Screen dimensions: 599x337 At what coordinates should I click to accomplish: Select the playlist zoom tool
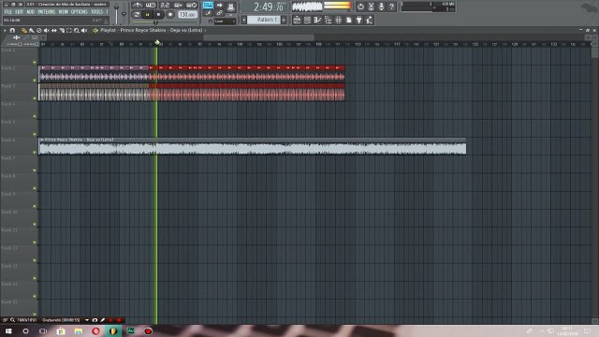click(x=77, y=30)
